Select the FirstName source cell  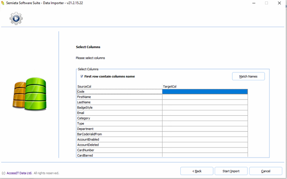click(x=119, y=97)
